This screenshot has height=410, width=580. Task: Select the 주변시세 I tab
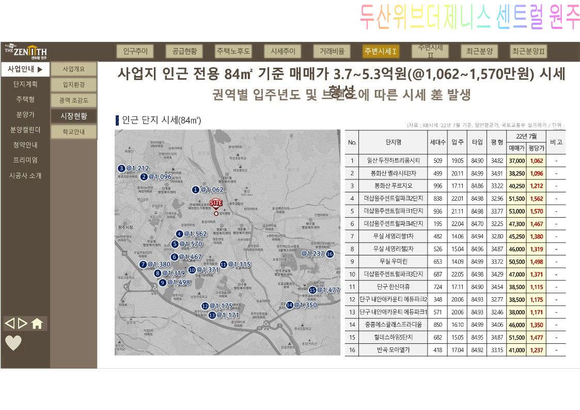tap(381, 51)
